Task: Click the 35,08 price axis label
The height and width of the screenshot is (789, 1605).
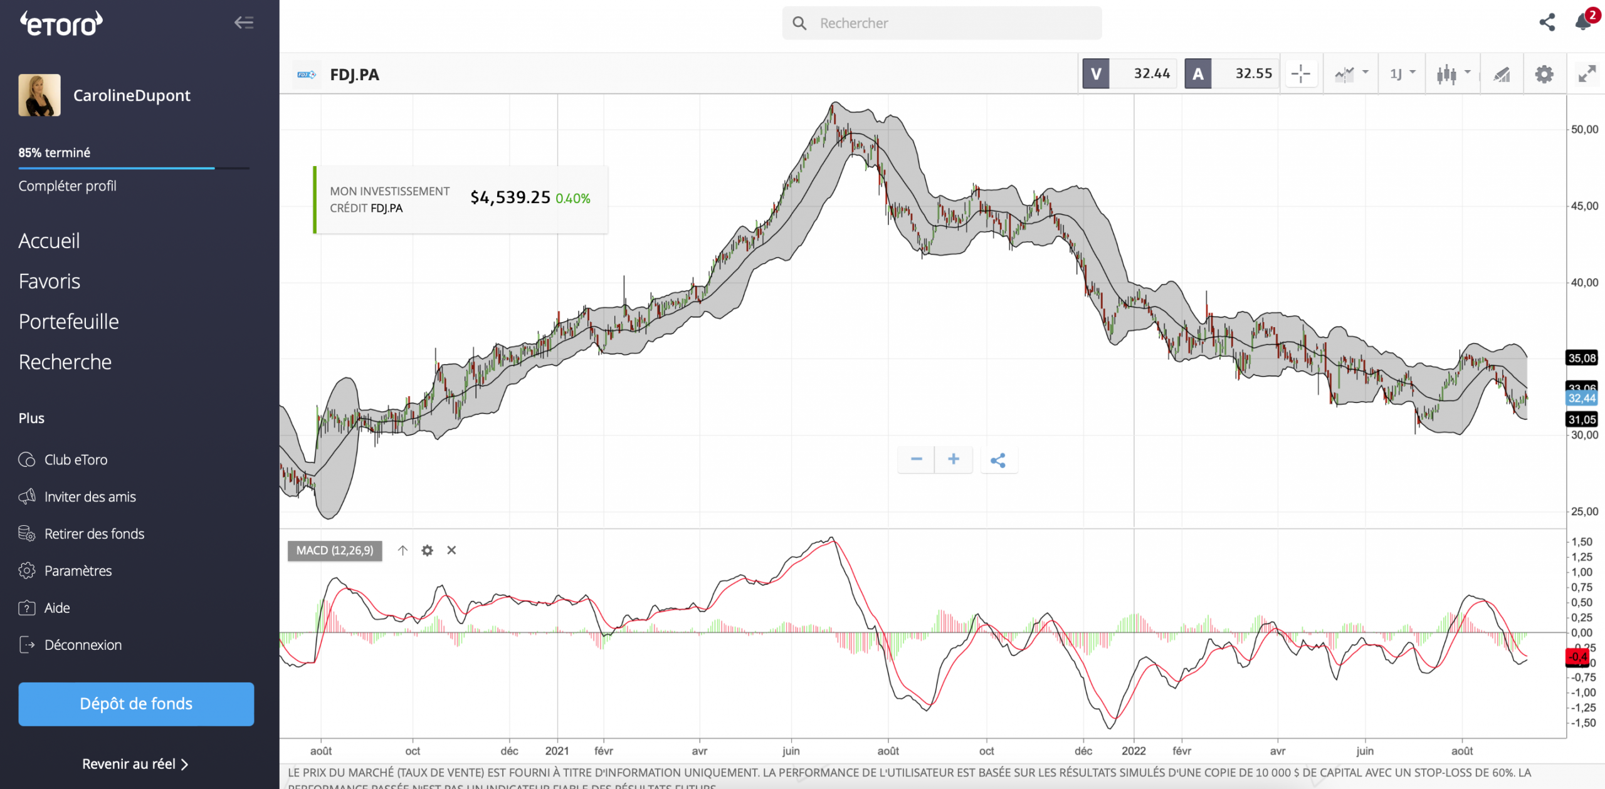Action: (1582, 358)
